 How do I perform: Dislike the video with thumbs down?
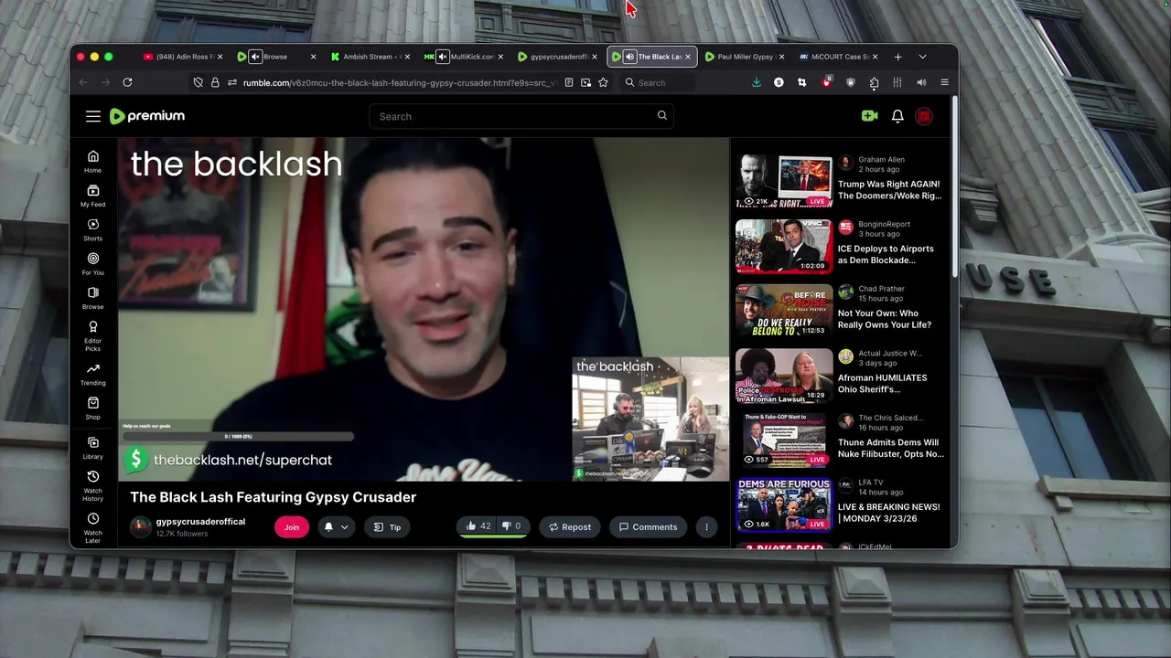(510, 526)
